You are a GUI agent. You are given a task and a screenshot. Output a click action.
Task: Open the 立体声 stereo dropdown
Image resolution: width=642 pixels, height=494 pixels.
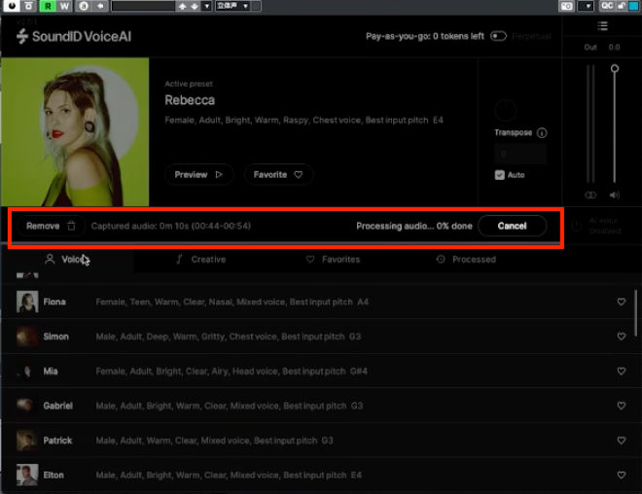tap(231, 6)
